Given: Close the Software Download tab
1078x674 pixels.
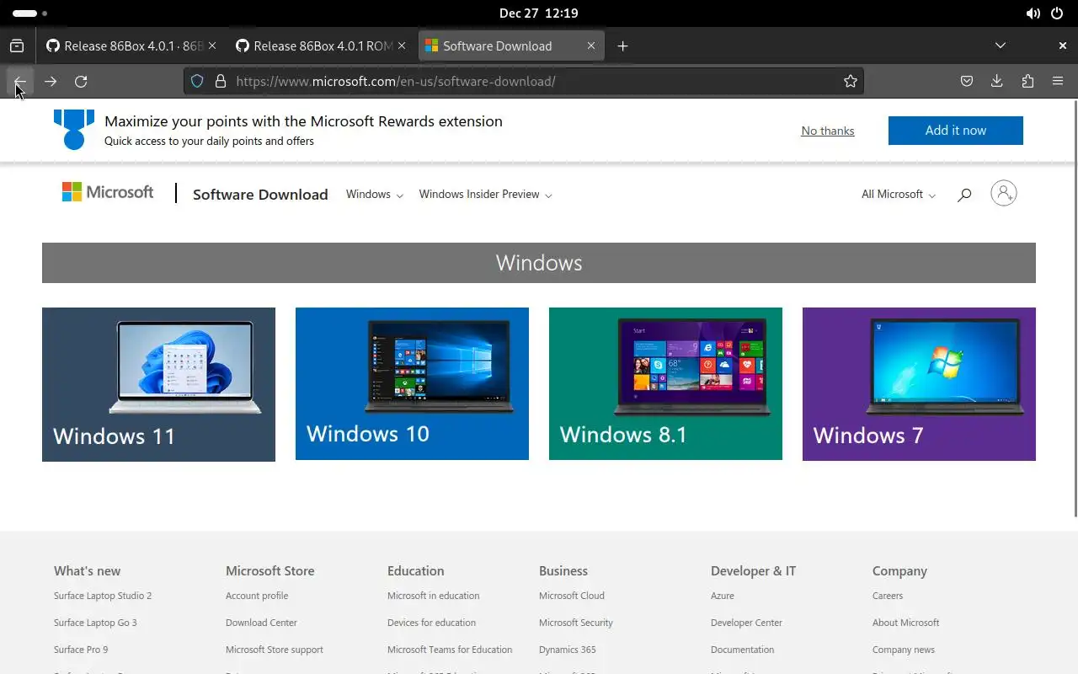Looking at the screenshot, I should (x=591, y=46).
